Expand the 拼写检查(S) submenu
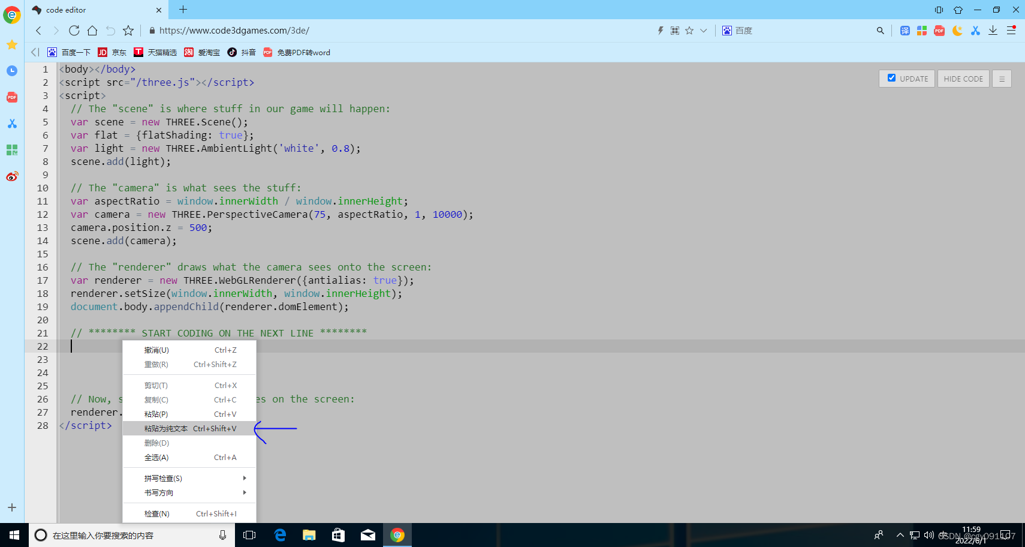The height and width of the screenshot is (547, 1025). 189,478
